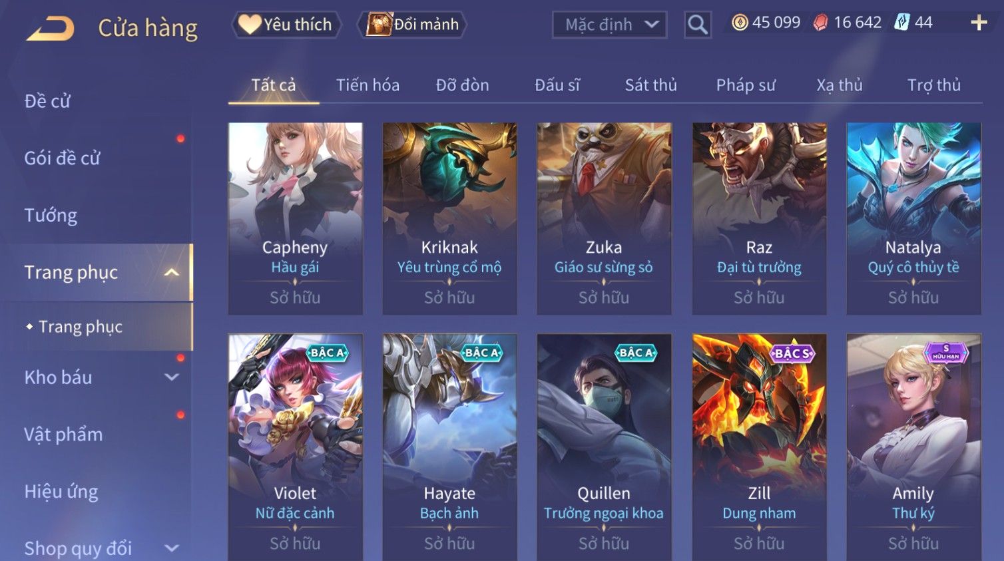Click the heart icon for Yêu thích
The image size is (1004, 561).
pyautogui.click(x=250, y=25)
